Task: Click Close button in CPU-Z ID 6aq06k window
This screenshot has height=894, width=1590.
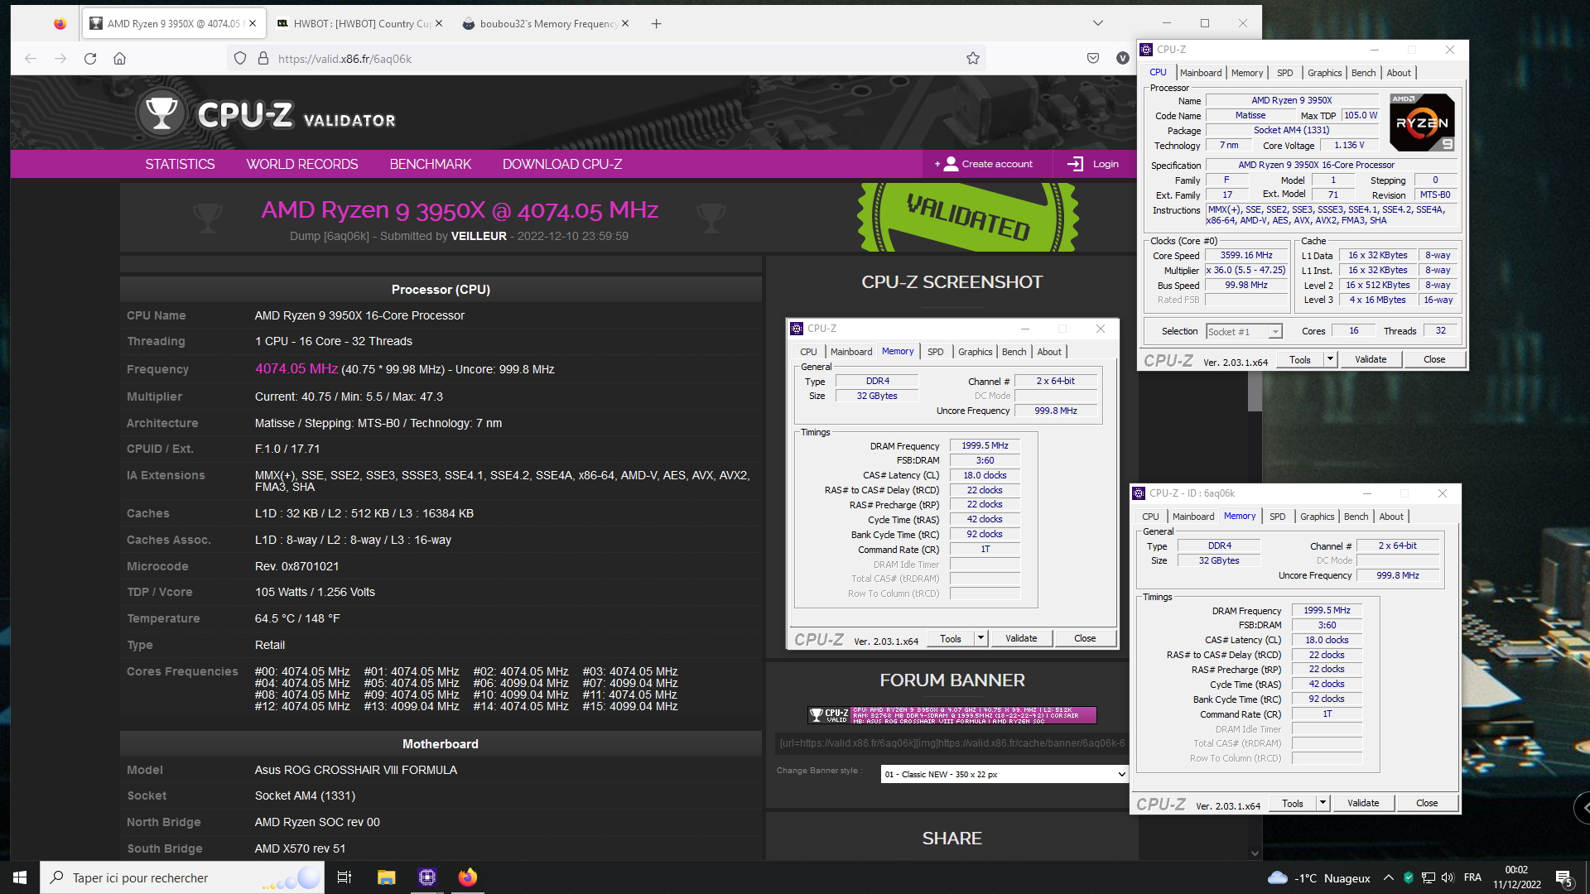Action: (x=1427, y=803)
